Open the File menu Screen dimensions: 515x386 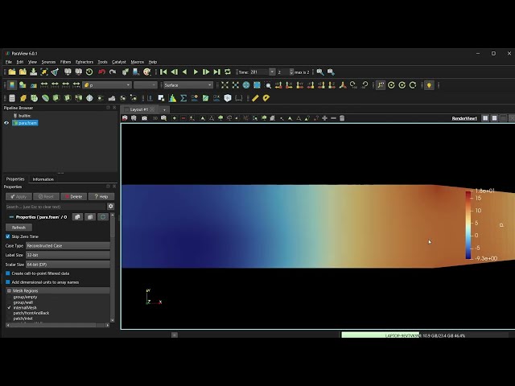pyautogui.click(x=9, y=62)
